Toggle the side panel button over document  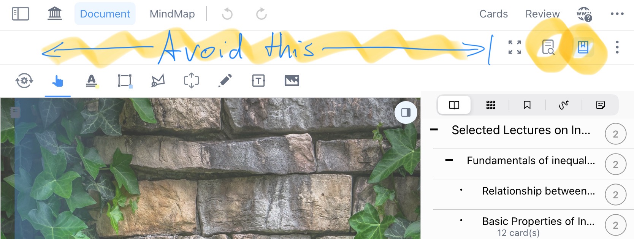point(406,112)
